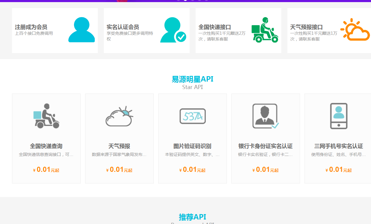Screen dimensions: 371x224
Task: Open the 注册成为会员 title link
Action: point(31,27)
